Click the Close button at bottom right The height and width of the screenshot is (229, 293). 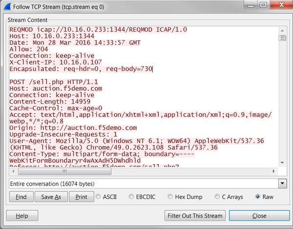coord(259,216)
